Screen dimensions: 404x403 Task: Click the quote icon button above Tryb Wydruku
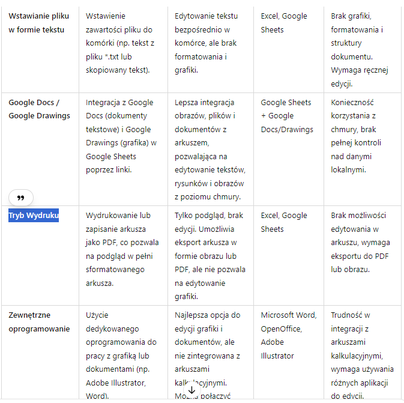coord(21,198)
